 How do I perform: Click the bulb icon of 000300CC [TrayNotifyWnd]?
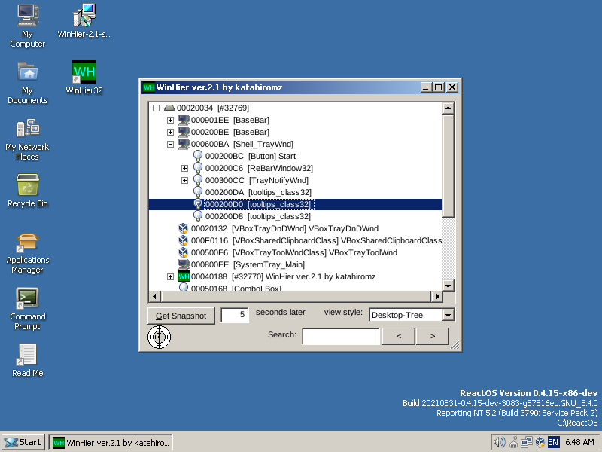click(x=198, y=180)
